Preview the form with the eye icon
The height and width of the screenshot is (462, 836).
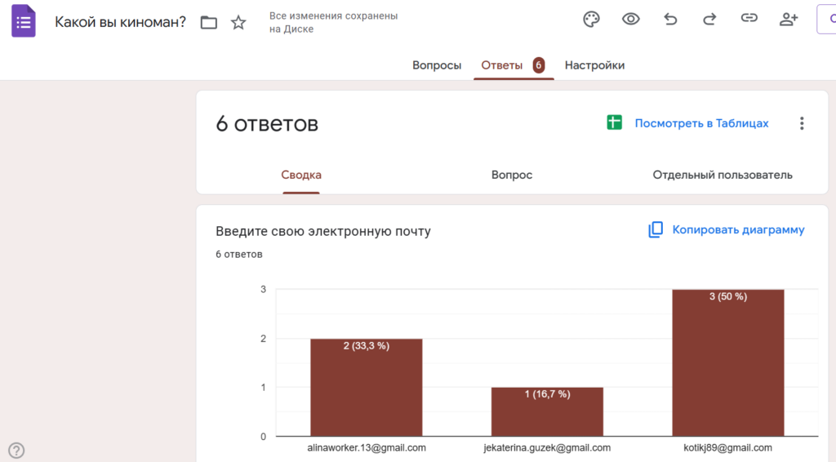[631, 20]
